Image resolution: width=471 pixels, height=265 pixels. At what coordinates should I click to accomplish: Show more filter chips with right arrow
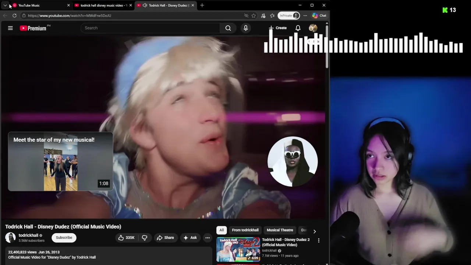tap(314, 231)
